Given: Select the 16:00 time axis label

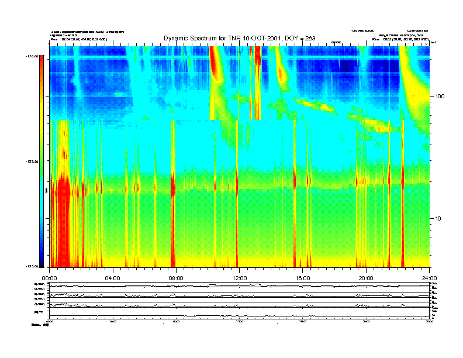Looking at the screenshot, I should coord(303,278).
